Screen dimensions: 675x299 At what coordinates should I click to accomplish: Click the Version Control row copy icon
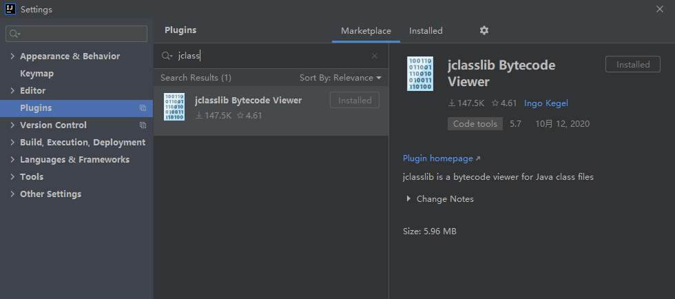point(143,125)
